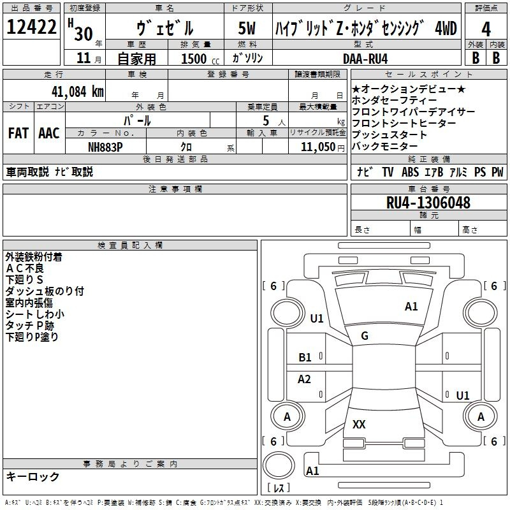Click sales point フロントシートヒーター
The width and height of the screenshot is (510, 510).
404,123
